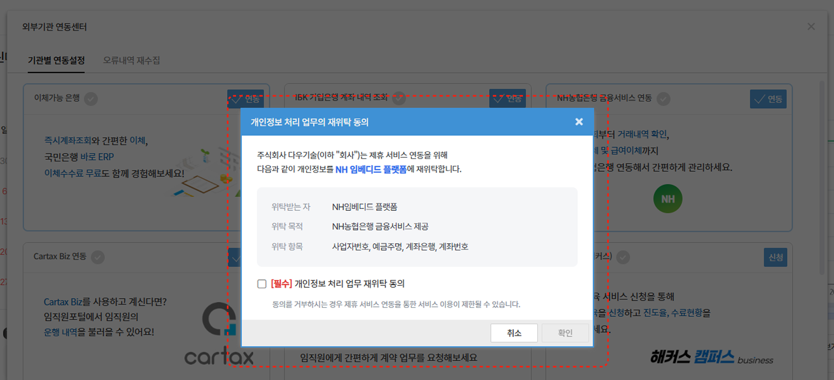This screenshot has height=380, width=834.
Task: Close the 개인정보 처리 업무의 재위탁 동의 dialog
Action: [579, 122]
